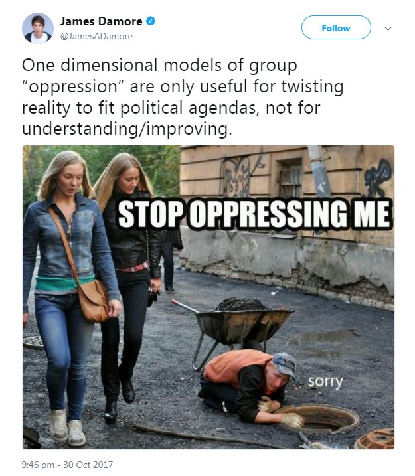Follow the @JamesADamore account
The image size is (415, 476).
pos(336,28)
